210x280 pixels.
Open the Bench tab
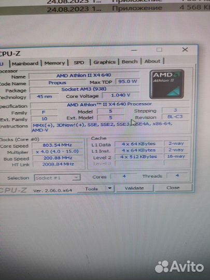click(130, 61)
